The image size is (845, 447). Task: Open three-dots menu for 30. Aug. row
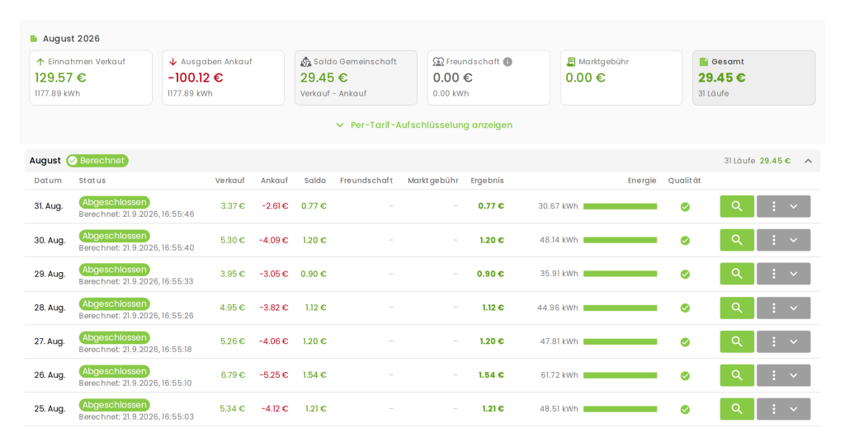click(x=774, y=240)
